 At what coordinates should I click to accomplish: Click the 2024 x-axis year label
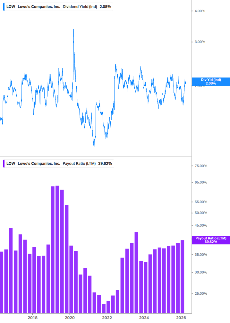[144, 318]
